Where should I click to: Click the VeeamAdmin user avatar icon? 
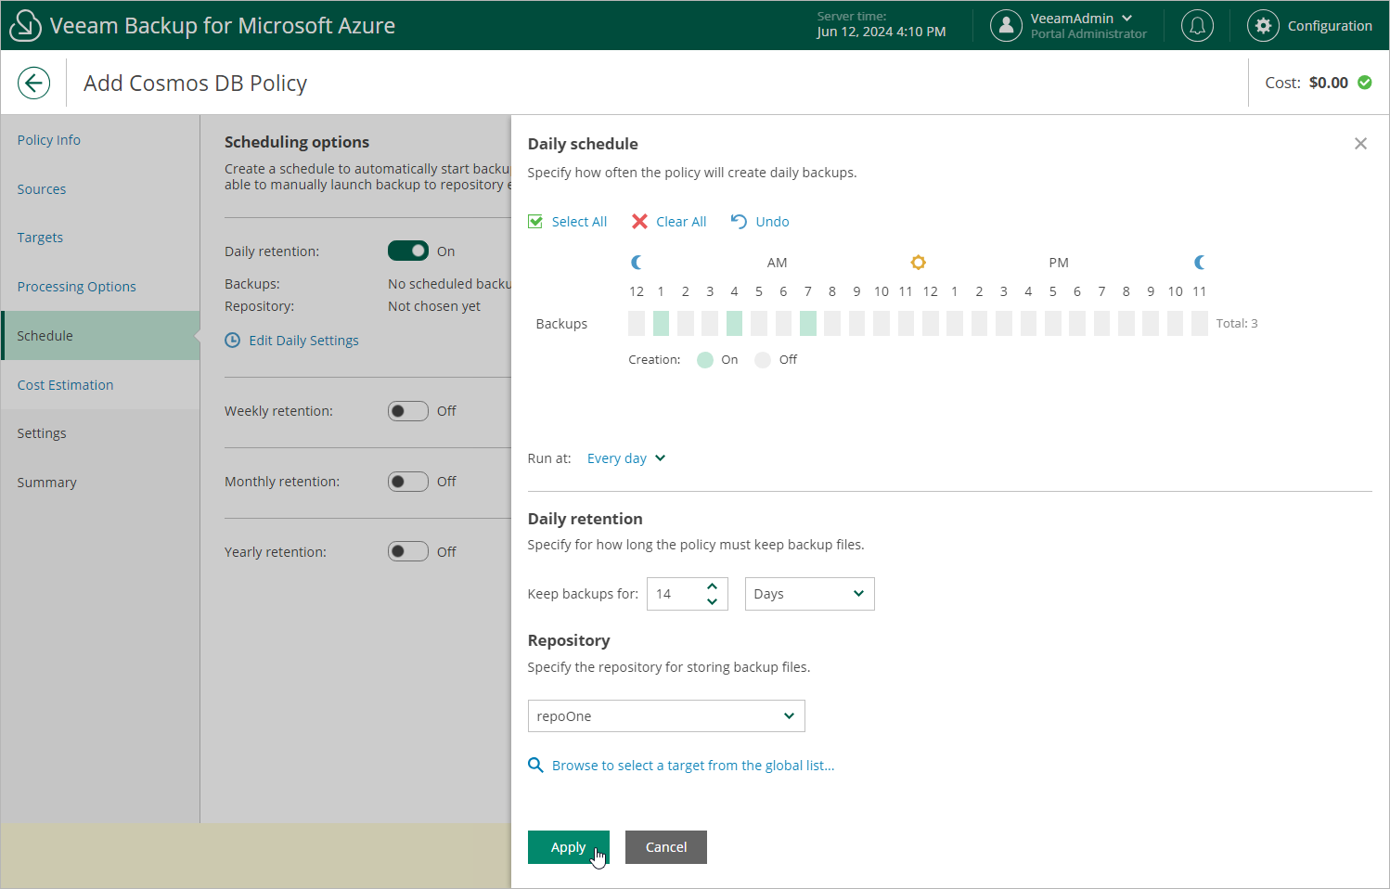pos(1006,26)
